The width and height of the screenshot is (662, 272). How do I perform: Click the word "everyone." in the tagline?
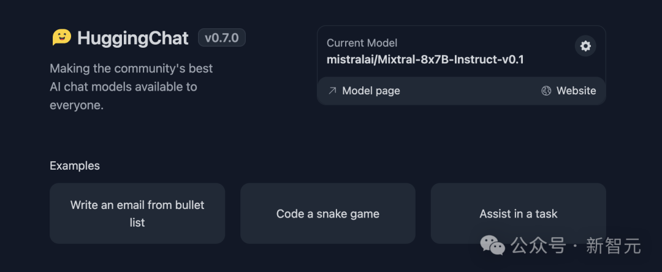click(77, 105)
